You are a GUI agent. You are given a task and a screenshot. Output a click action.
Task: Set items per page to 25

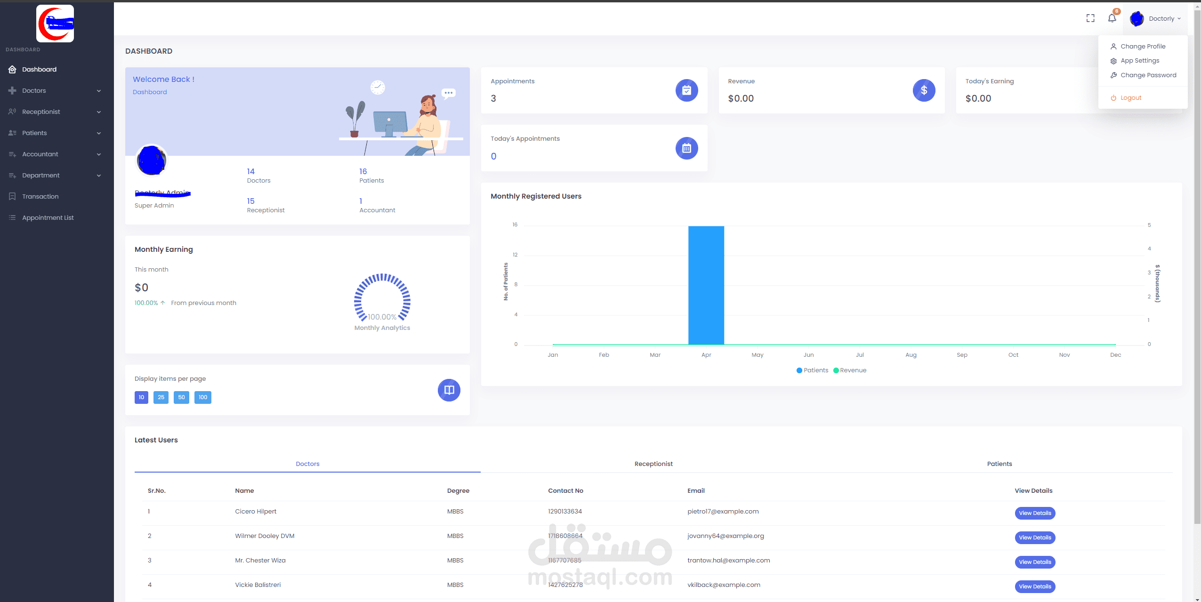coord(161,397)
